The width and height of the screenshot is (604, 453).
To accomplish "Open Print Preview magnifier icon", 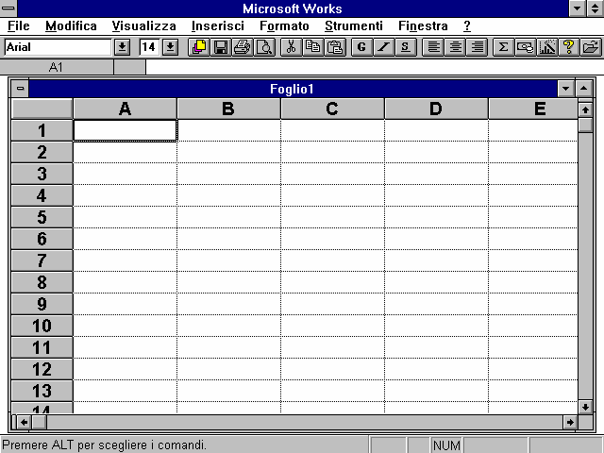I will (264, 47).
